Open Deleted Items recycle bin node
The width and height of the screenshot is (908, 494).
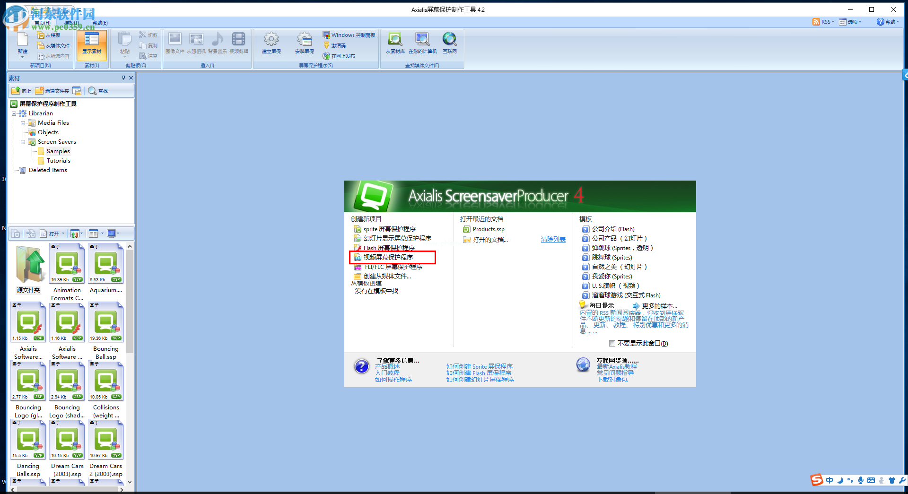pos(47,170)
